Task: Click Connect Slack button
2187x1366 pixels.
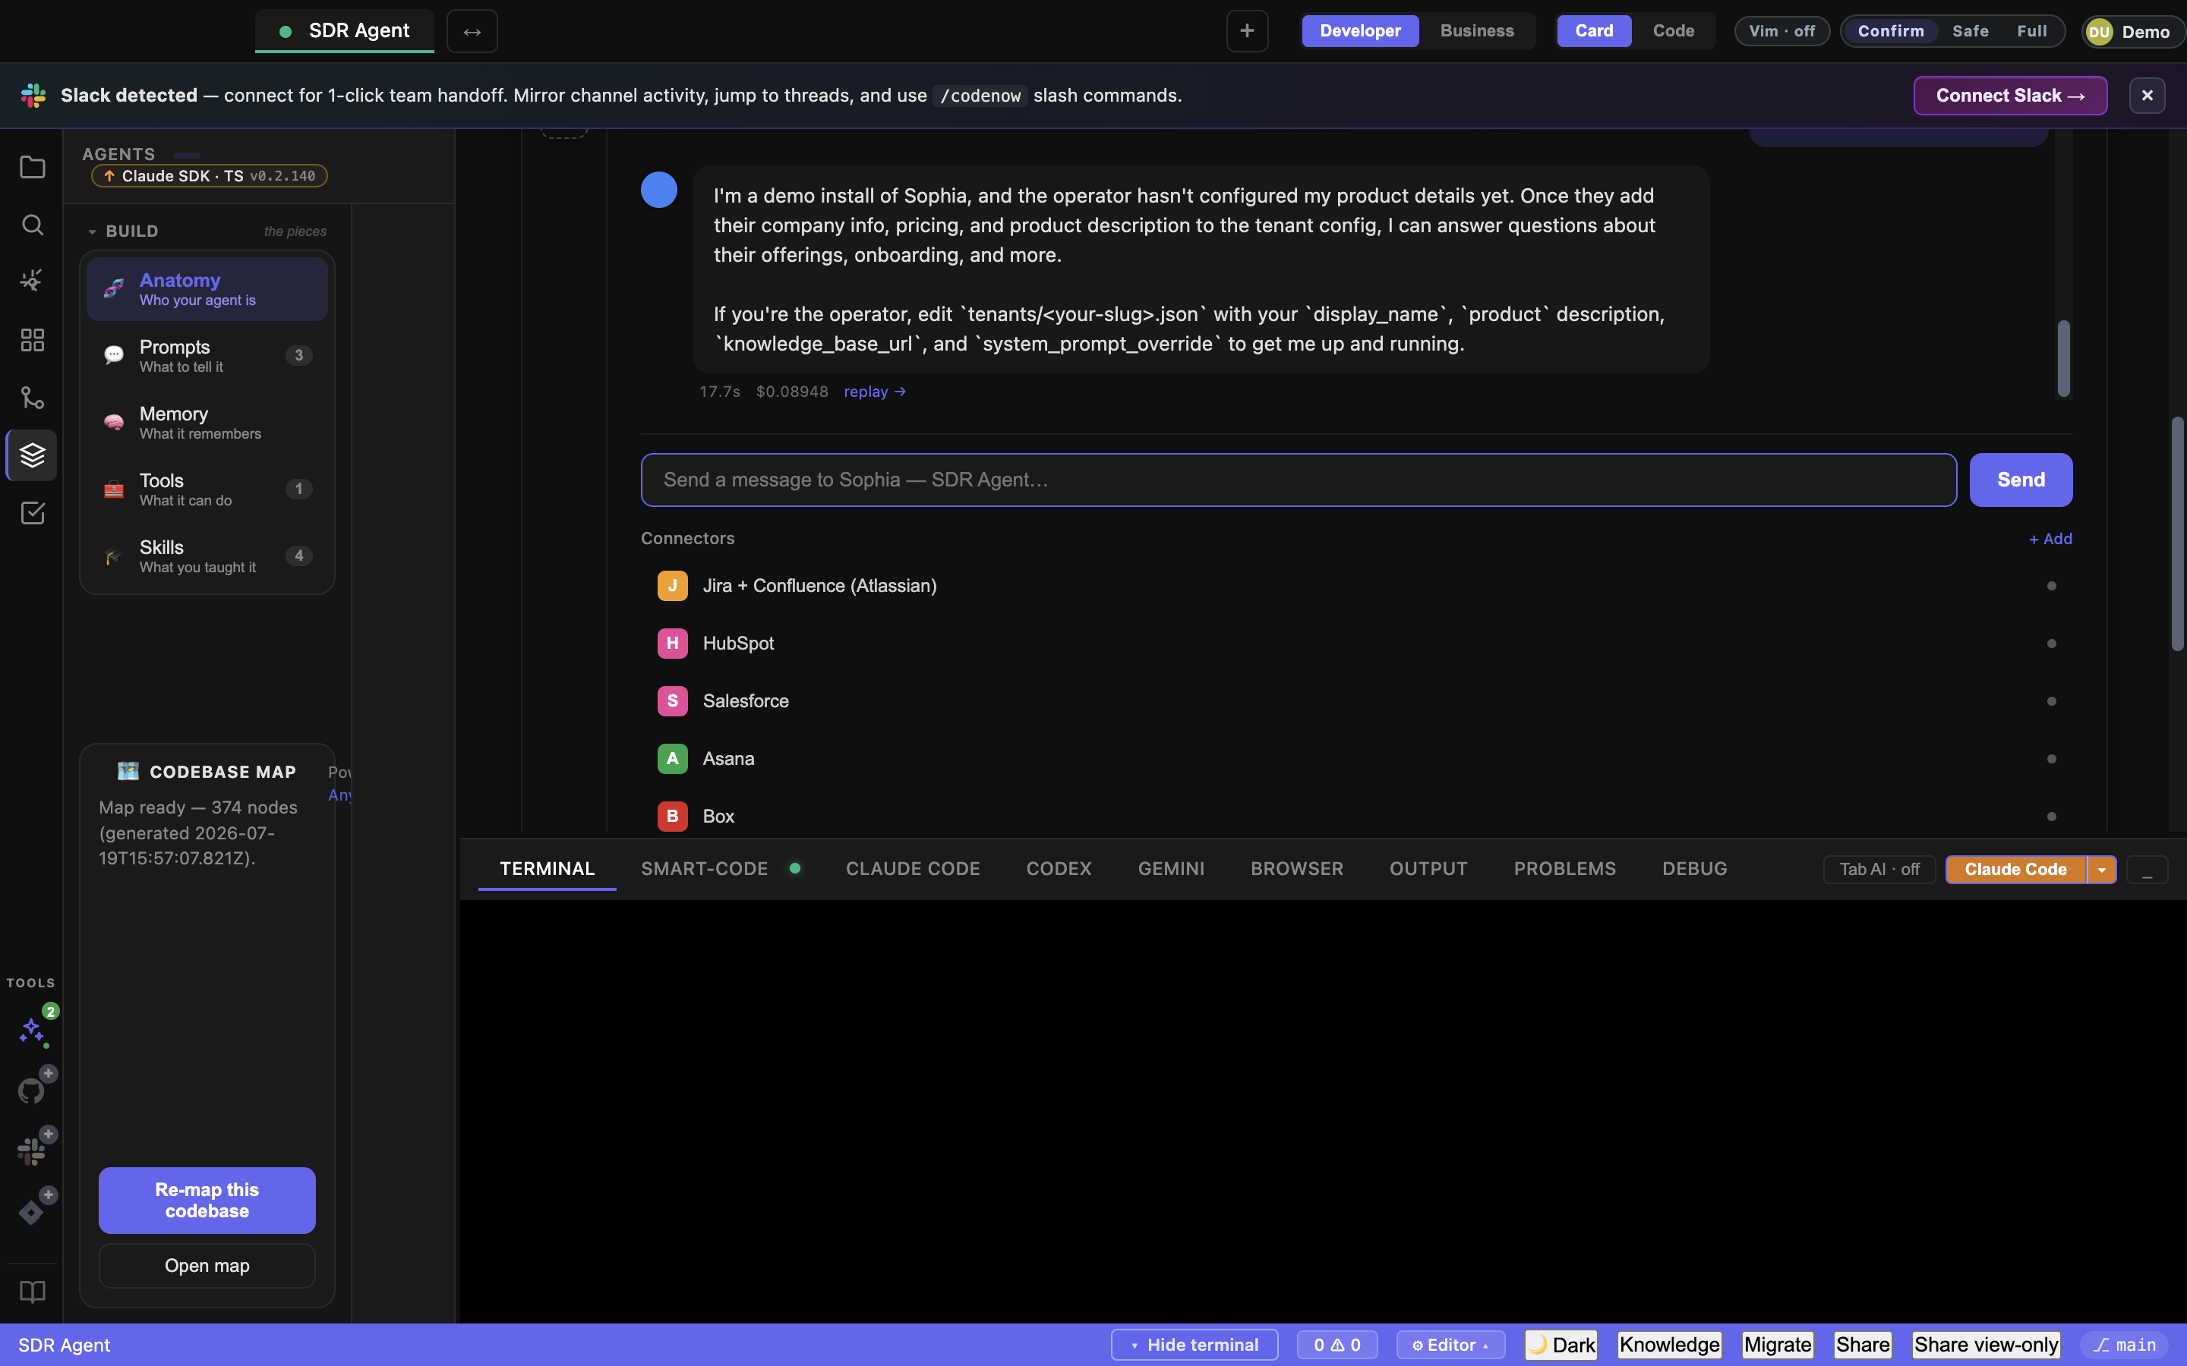Action: tap(2010, 96)
